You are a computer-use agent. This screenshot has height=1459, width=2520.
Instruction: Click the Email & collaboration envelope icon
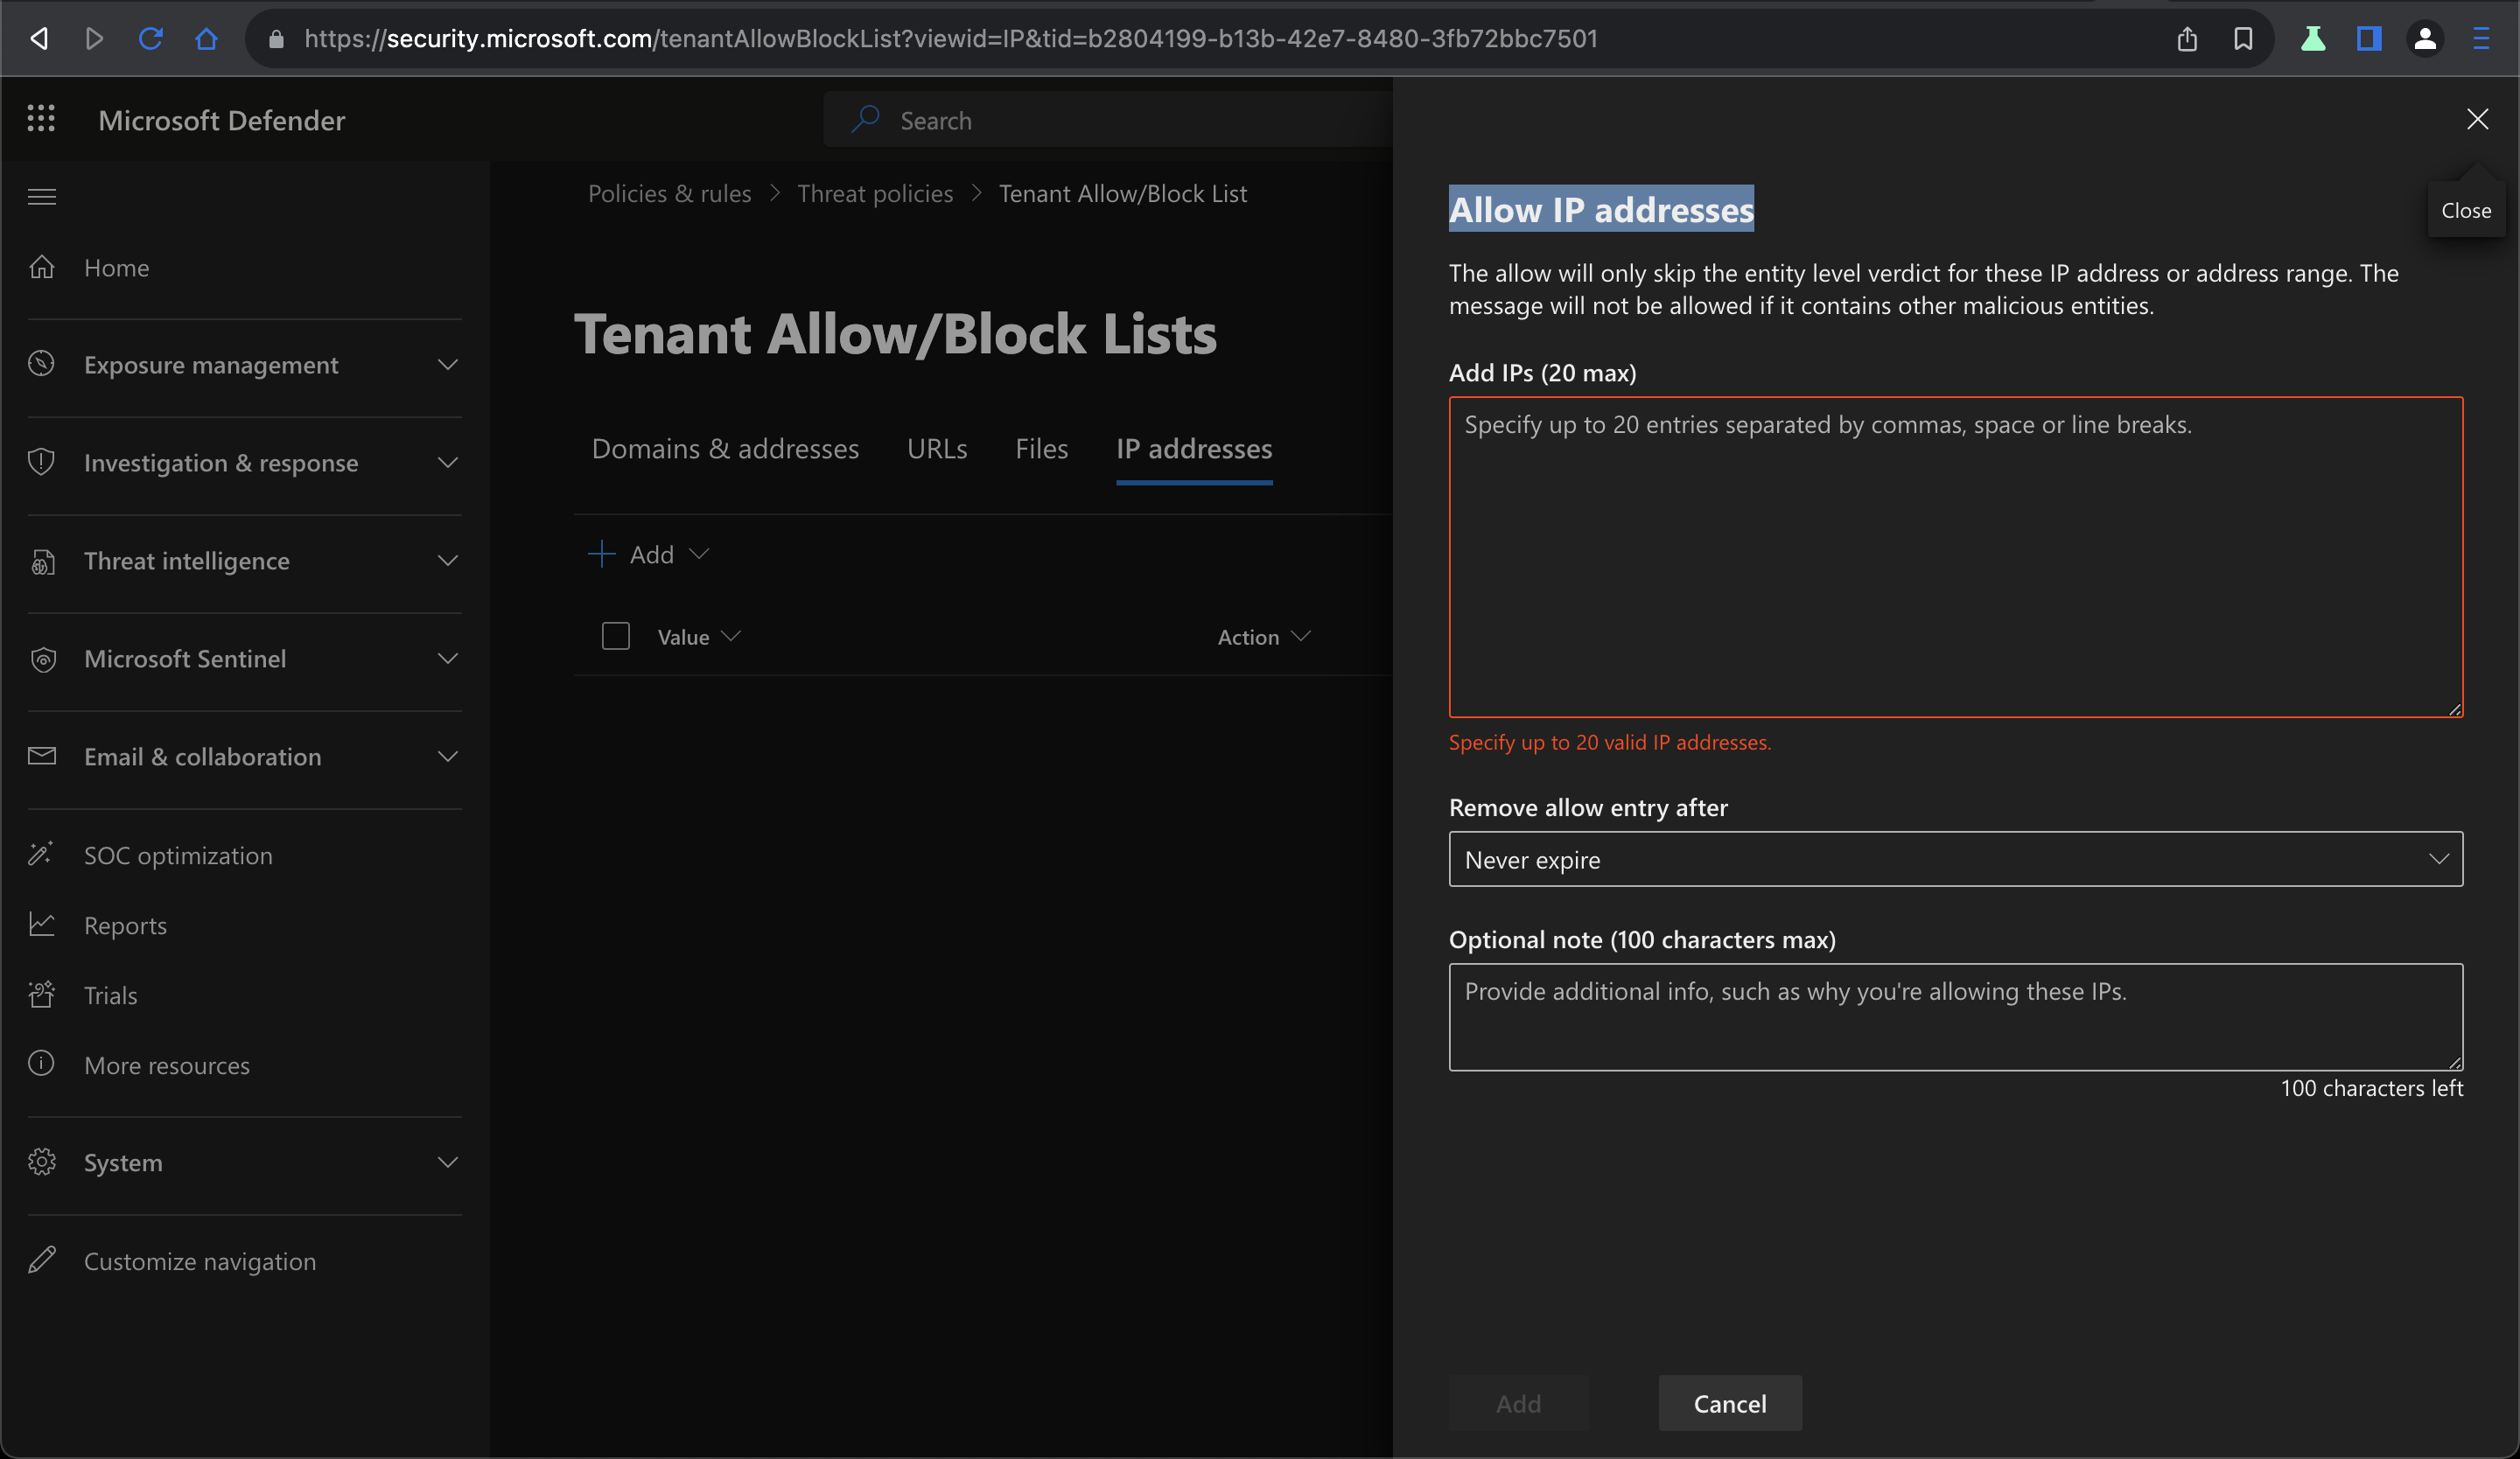click(42, 756)
